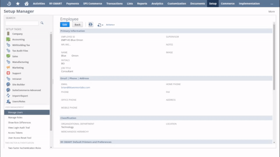Jump to the Phone section link
Viewport: 280px width, 157px height.
pyautogui.click(x=73, y=78)
